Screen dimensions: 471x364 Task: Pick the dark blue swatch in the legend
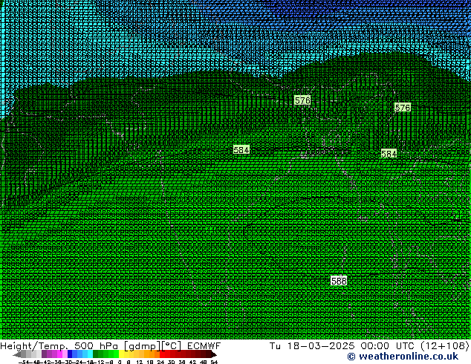(x=70, y=354)
